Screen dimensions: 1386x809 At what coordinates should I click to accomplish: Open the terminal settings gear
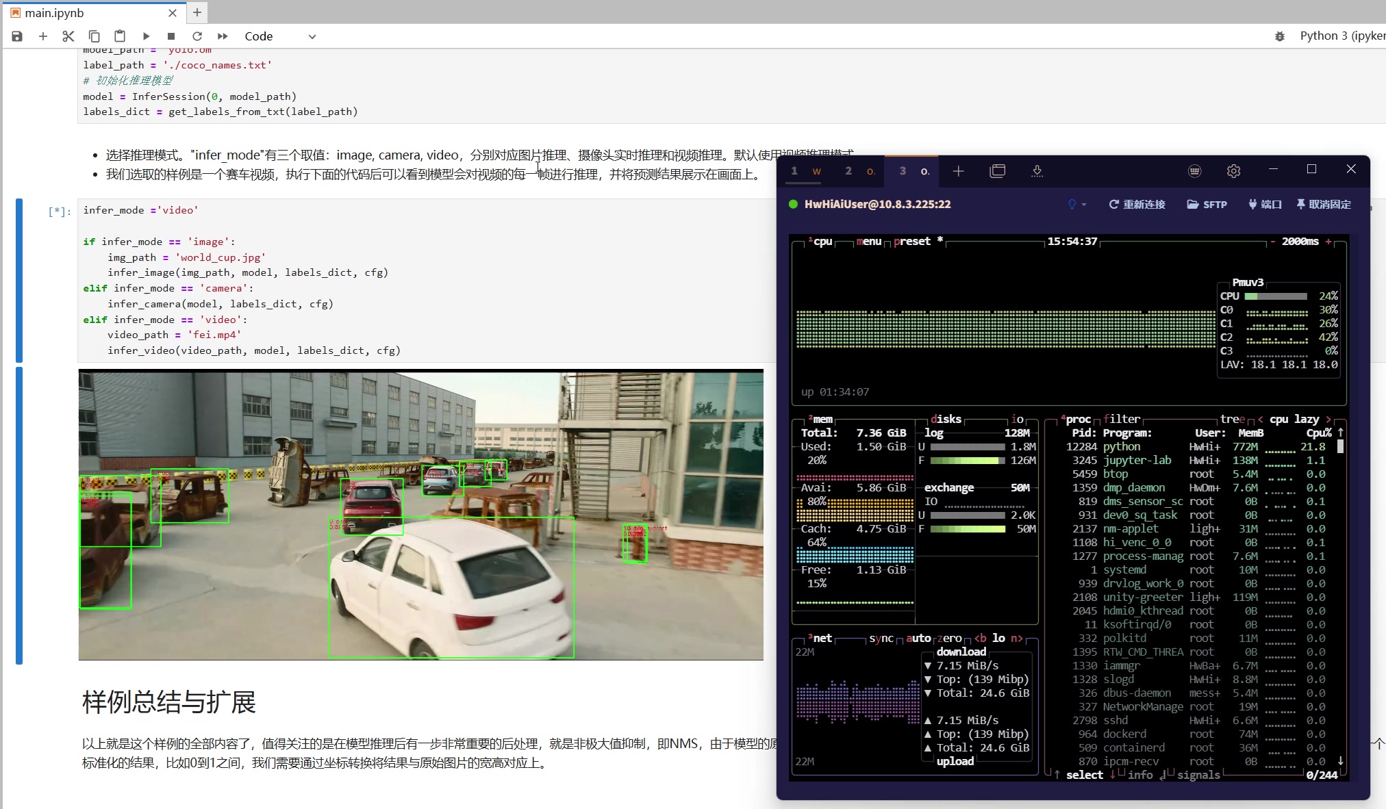coord(1233,171)
